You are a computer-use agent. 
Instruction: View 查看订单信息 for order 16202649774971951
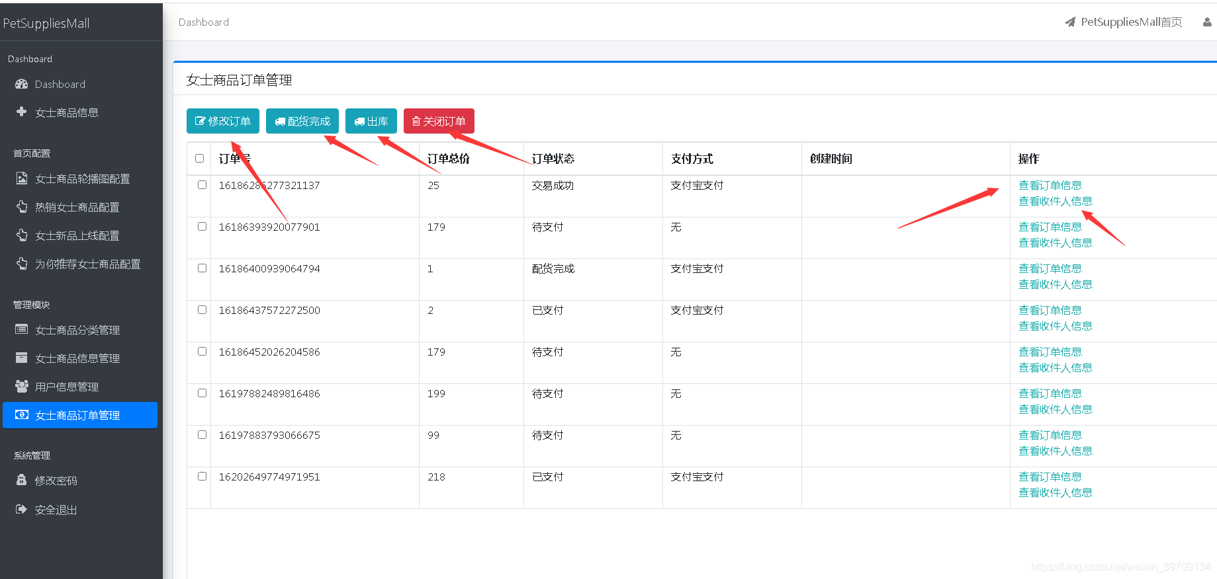(1050, 477)
